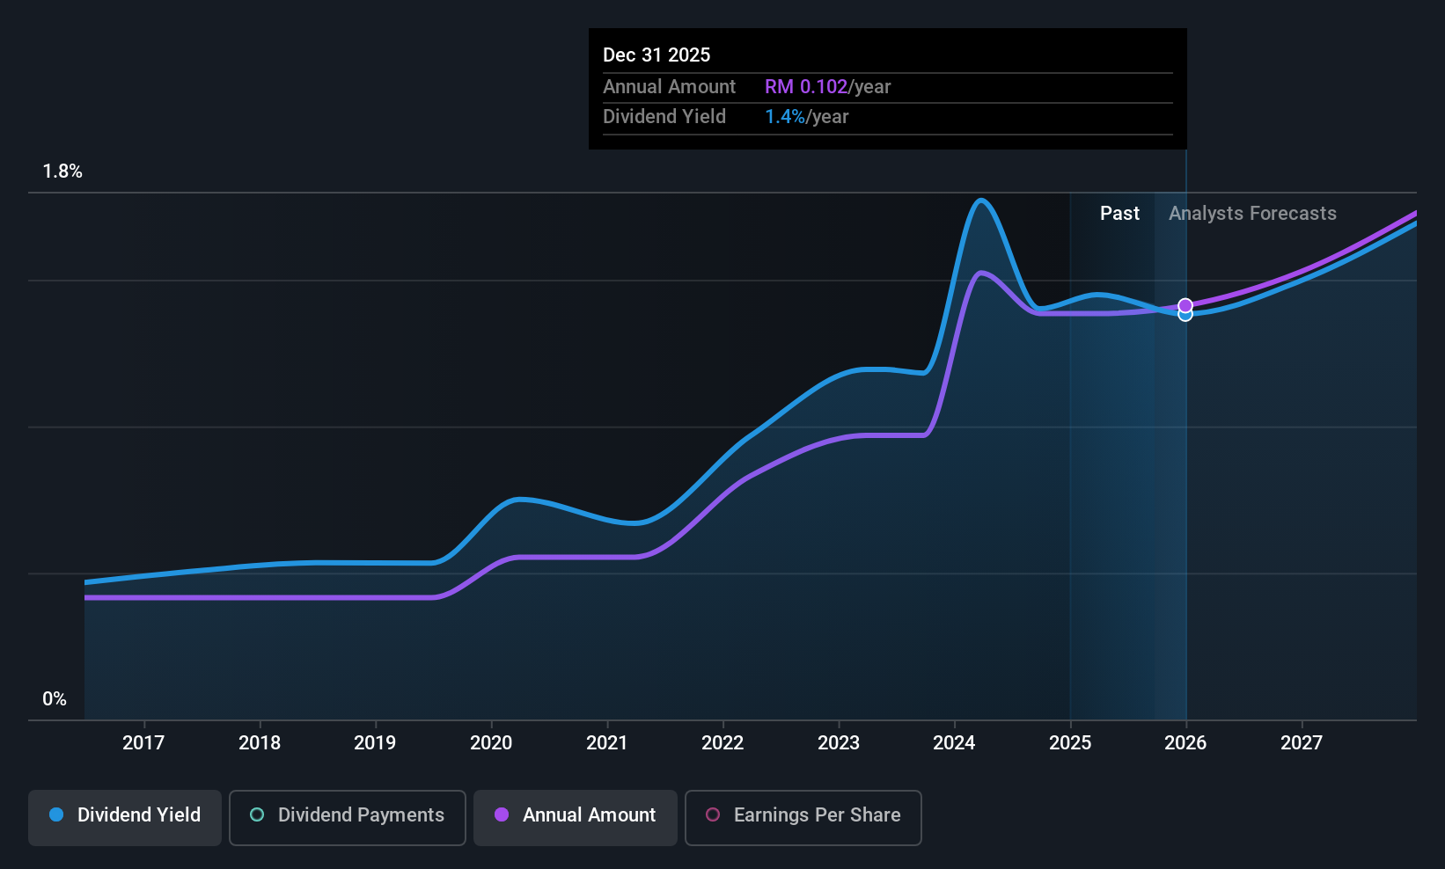1445x869 pixels.
Task: Click the blue Dividend Yield legend dot
Action: (x=56, y=814)
